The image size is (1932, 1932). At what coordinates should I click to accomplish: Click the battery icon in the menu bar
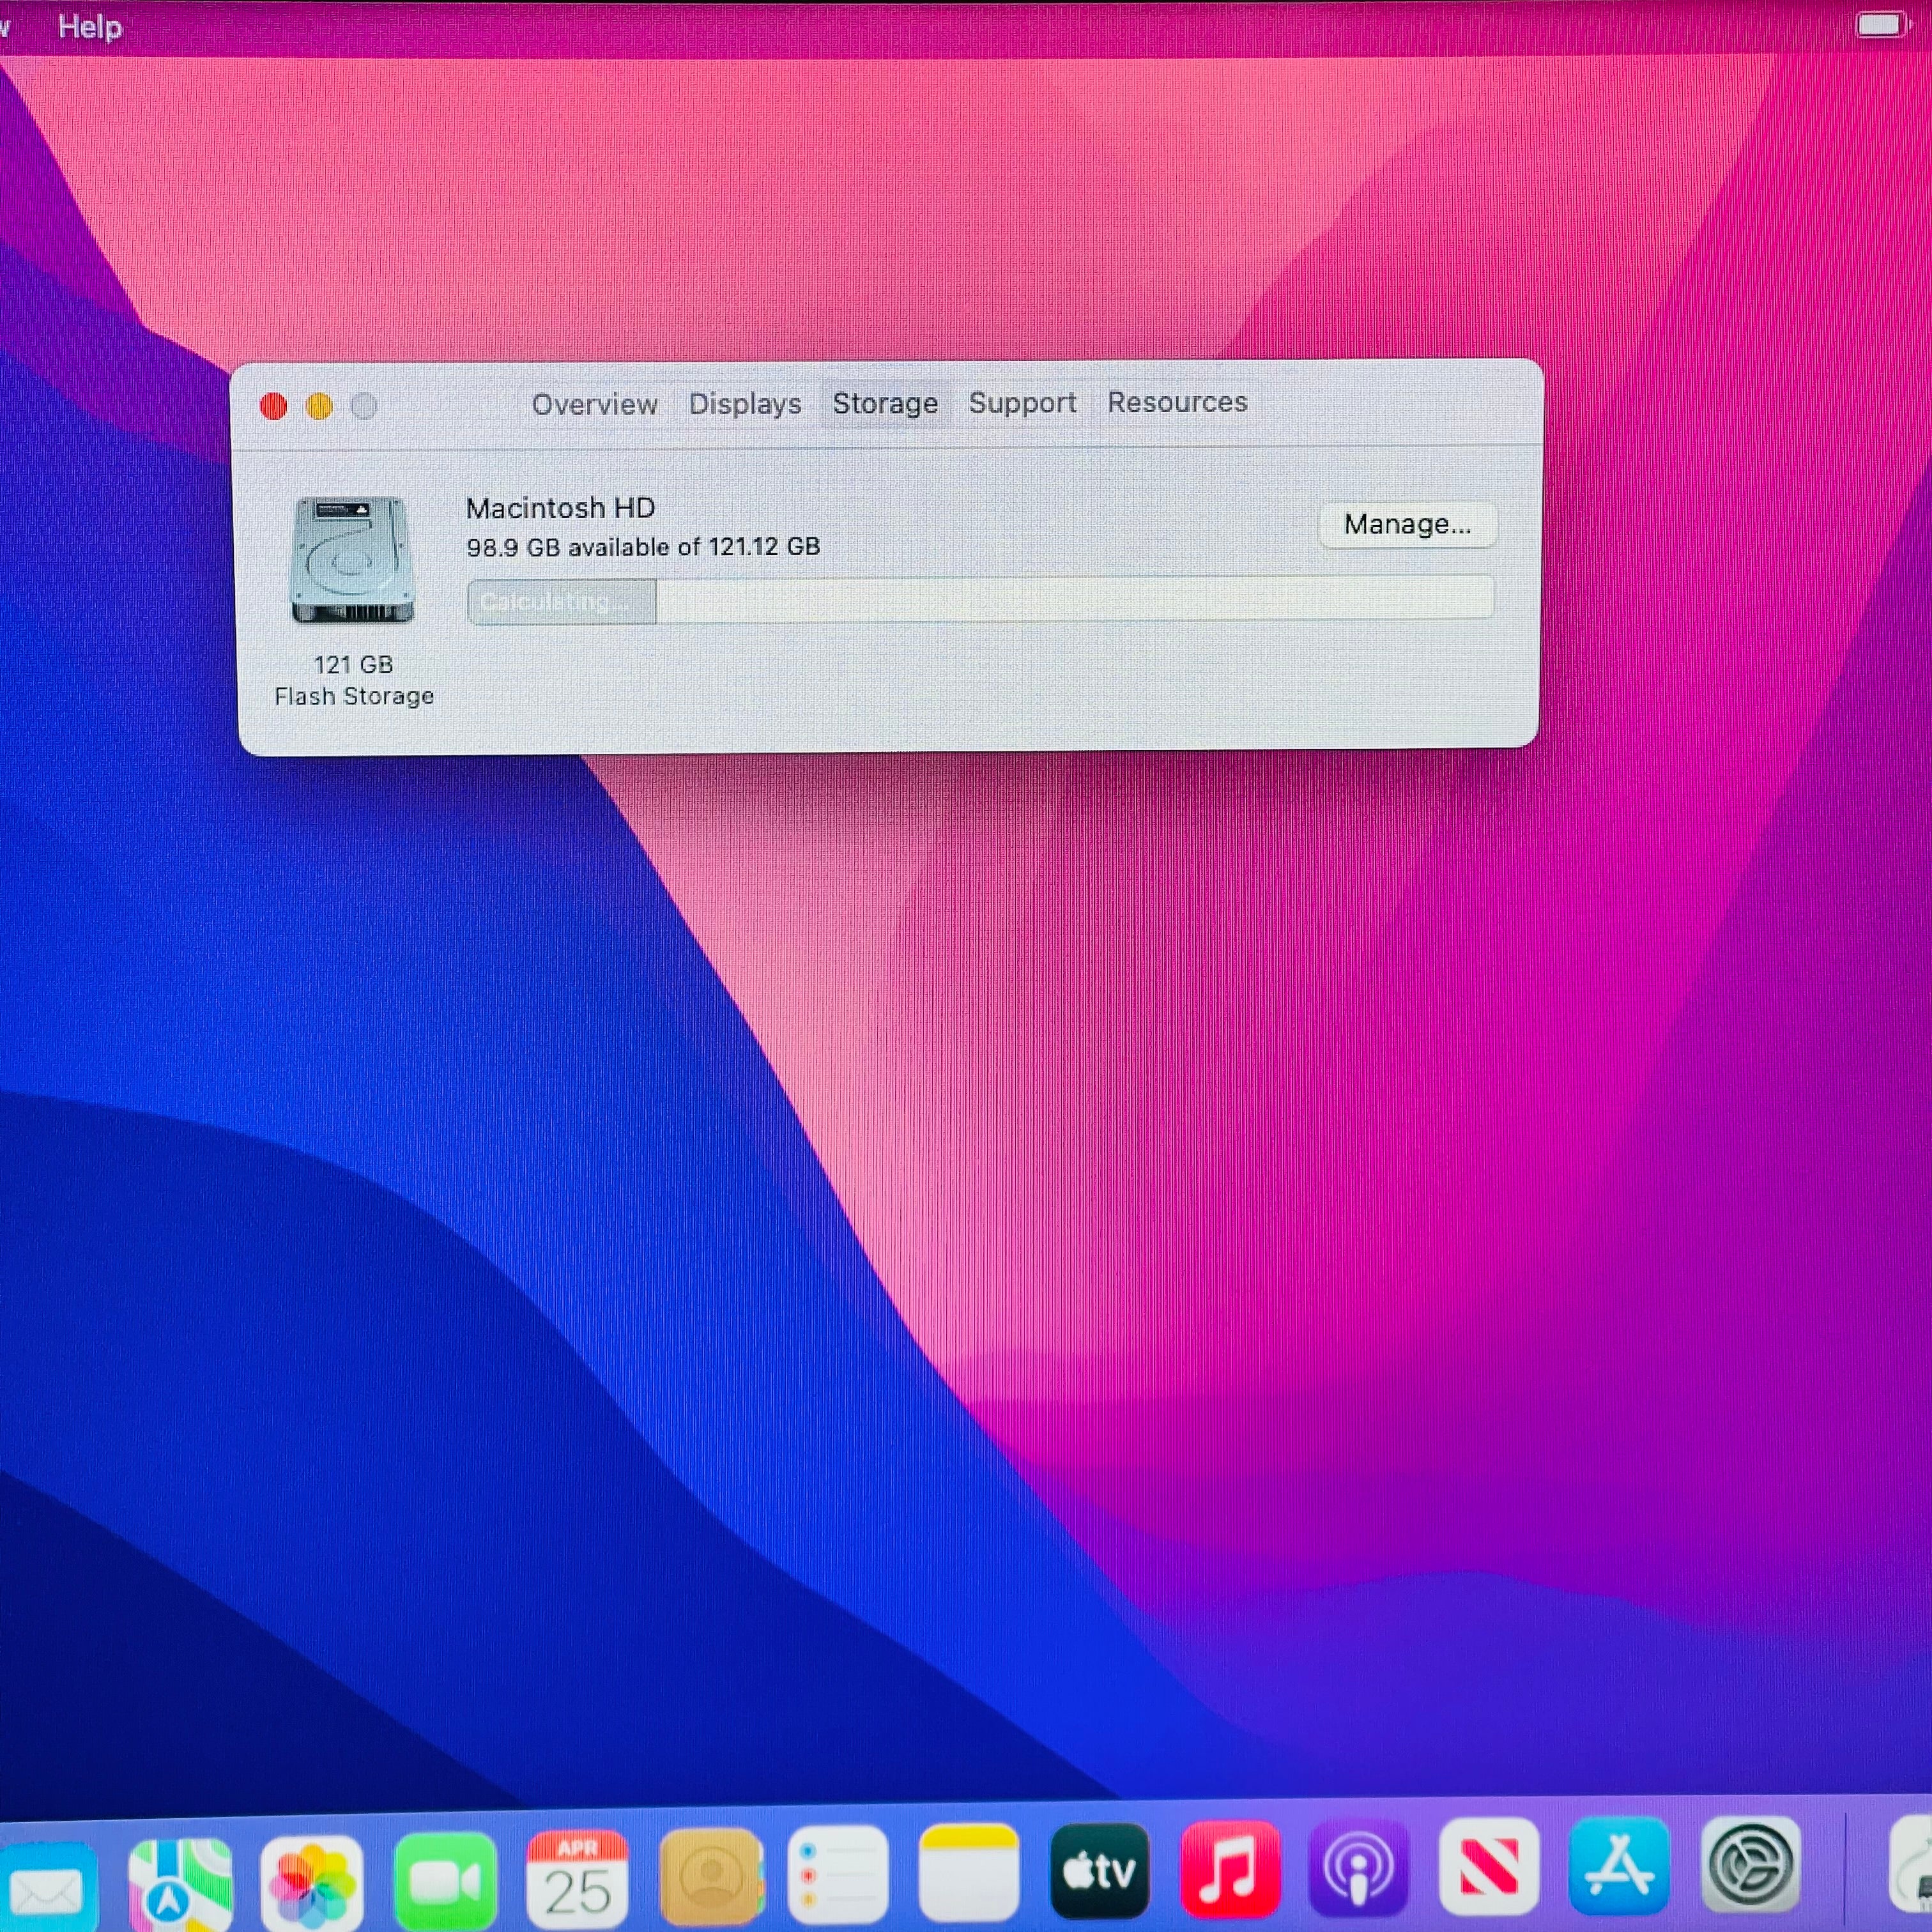coord(1881,24)
